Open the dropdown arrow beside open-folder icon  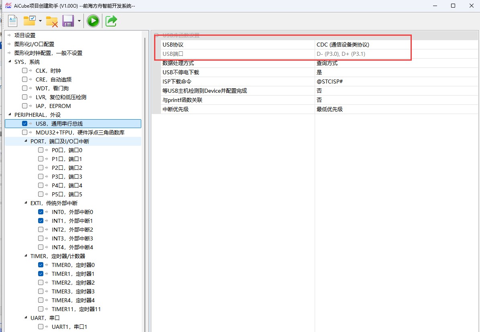tap(40, 21)
